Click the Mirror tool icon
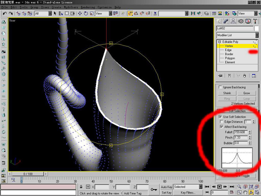261x196 pixels. click(193, 13)
